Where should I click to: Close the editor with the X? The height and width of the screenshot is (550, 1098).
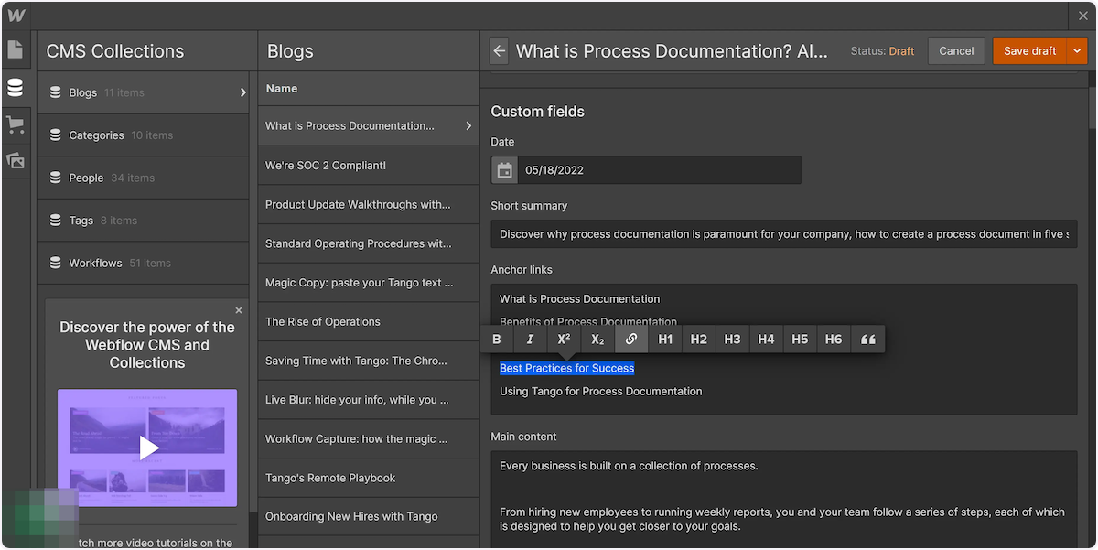pyautogui.click(x=1083, y=16)
